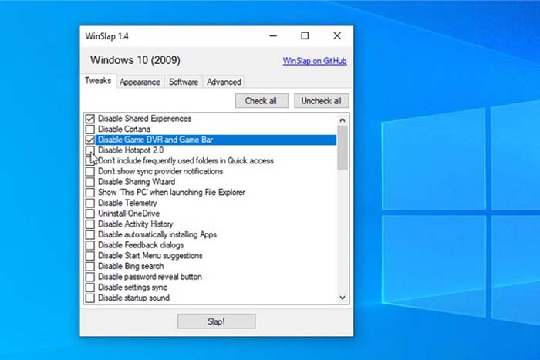Check the Disable settings sync box

click(90, 288)
